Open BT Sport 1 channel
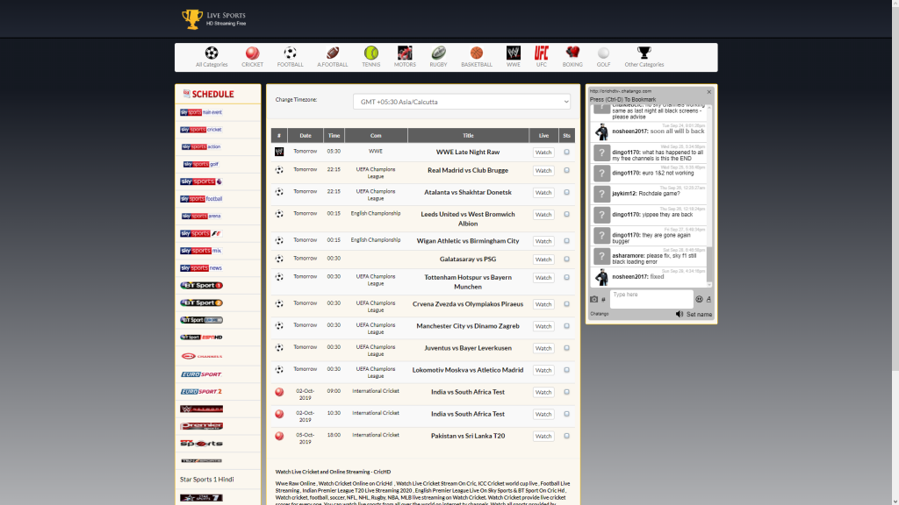The image size is (899, 505). pyautogui.click(x=201, y=285)
